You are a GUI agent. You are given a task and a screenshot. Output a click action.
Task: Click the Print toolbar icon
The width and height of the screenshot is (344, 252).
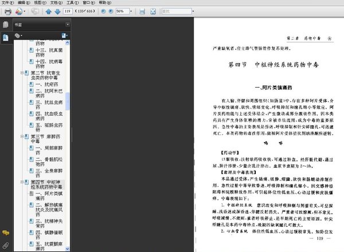[8, 11]
